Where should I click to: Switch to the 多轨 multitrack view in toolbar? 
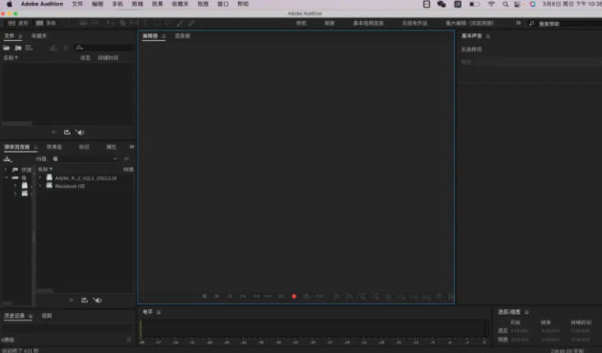[x=46, y=24]
